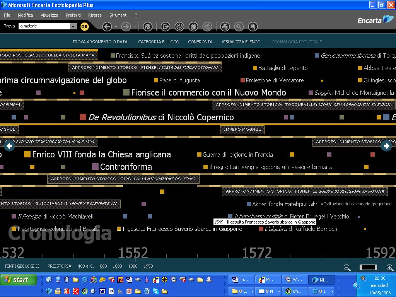Open the Risorse menu
Image resolution: width=396 pixels, height=297 pixels.
[x=95, y=15]
